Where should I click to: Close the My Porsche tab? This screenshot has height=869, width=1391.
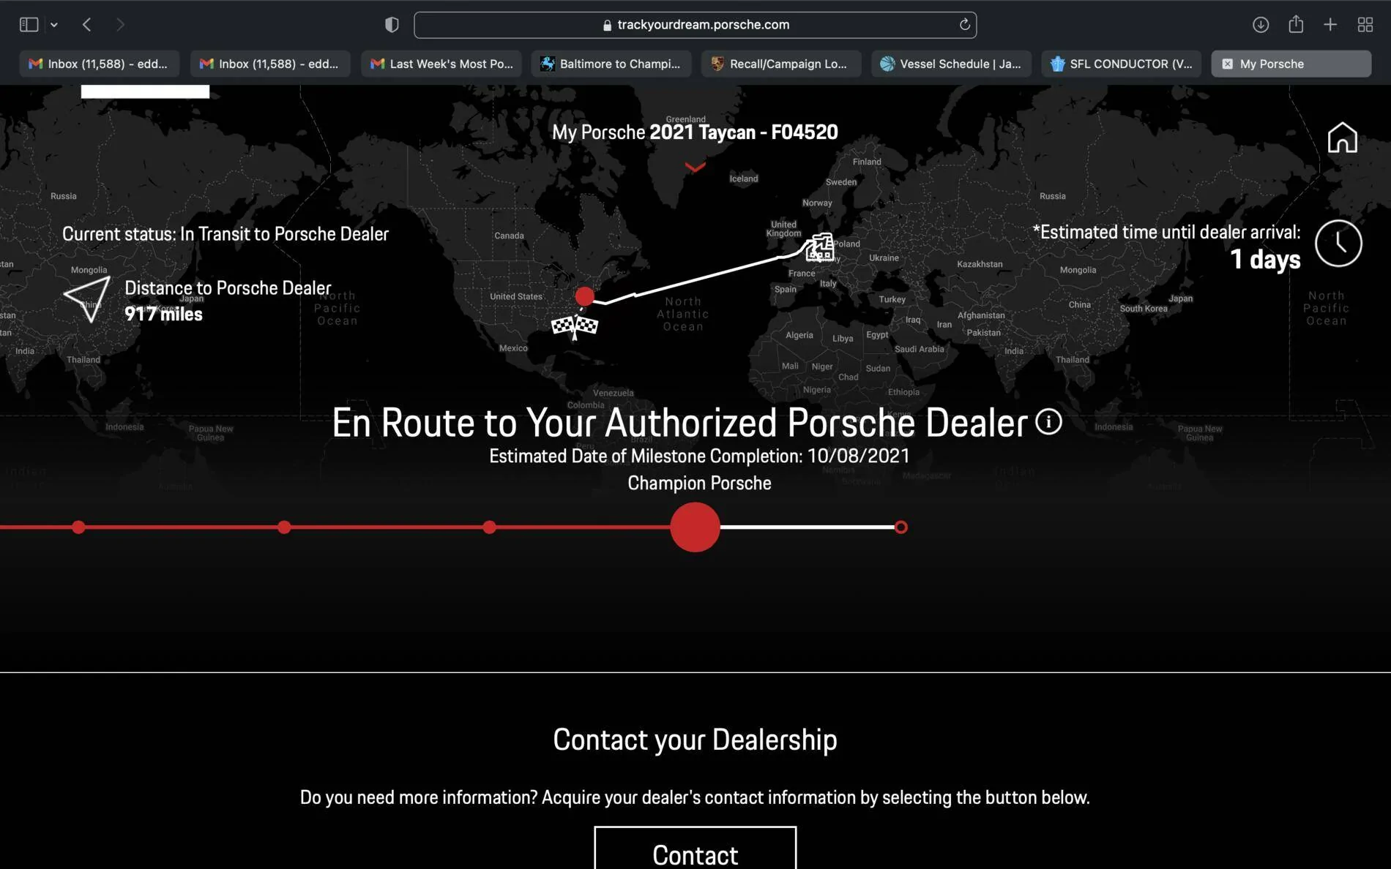[x=1227, y=64]
